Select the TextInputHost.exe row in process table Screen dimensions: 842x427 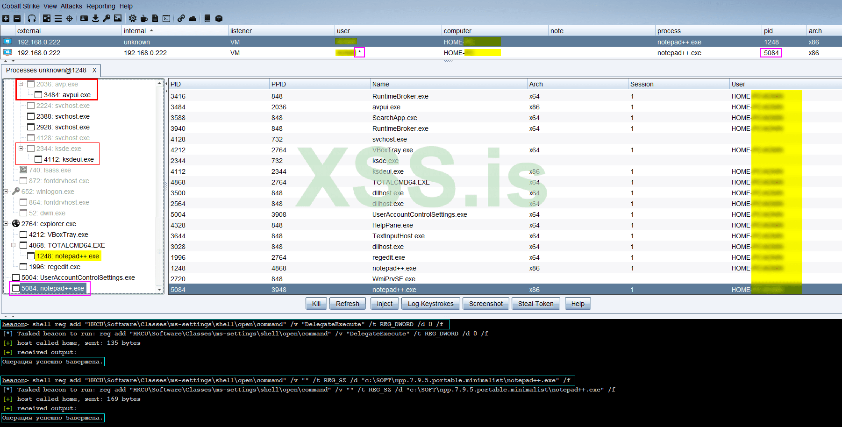pos(505,236)
